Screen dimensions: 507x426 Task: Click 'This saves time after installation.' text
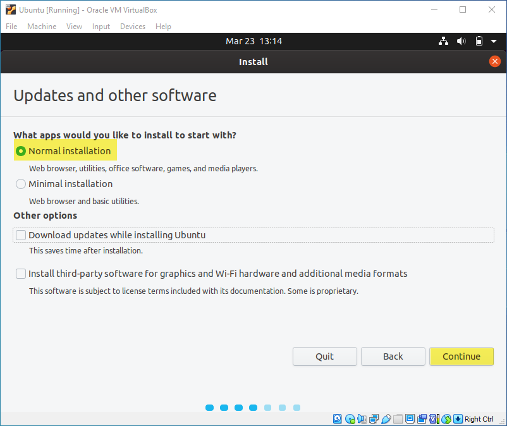click(86, 250)
